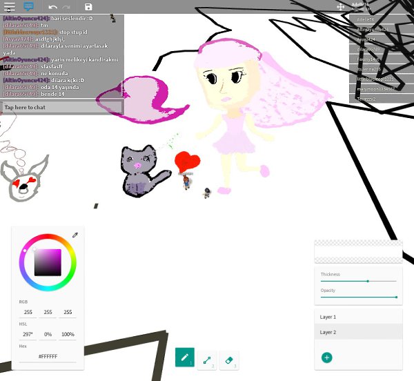Viewport: 414px width, 381px height.
Task: Select Layer 2 in layers list
Action: pyautogui.click(x=357, y=332)
